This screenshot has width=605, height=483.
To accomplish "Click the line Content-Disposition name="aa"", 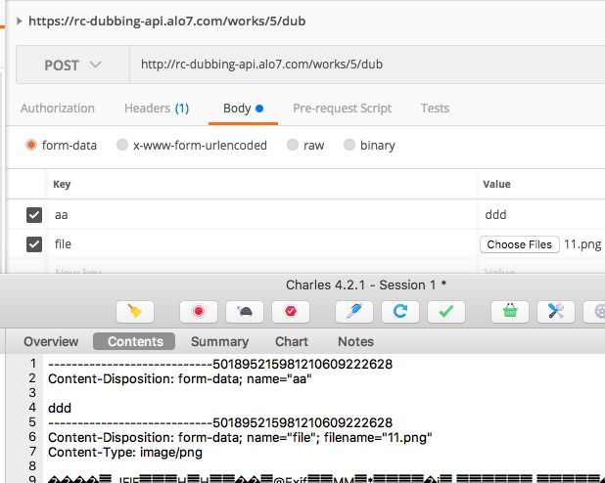I will (x=180, y=379).
